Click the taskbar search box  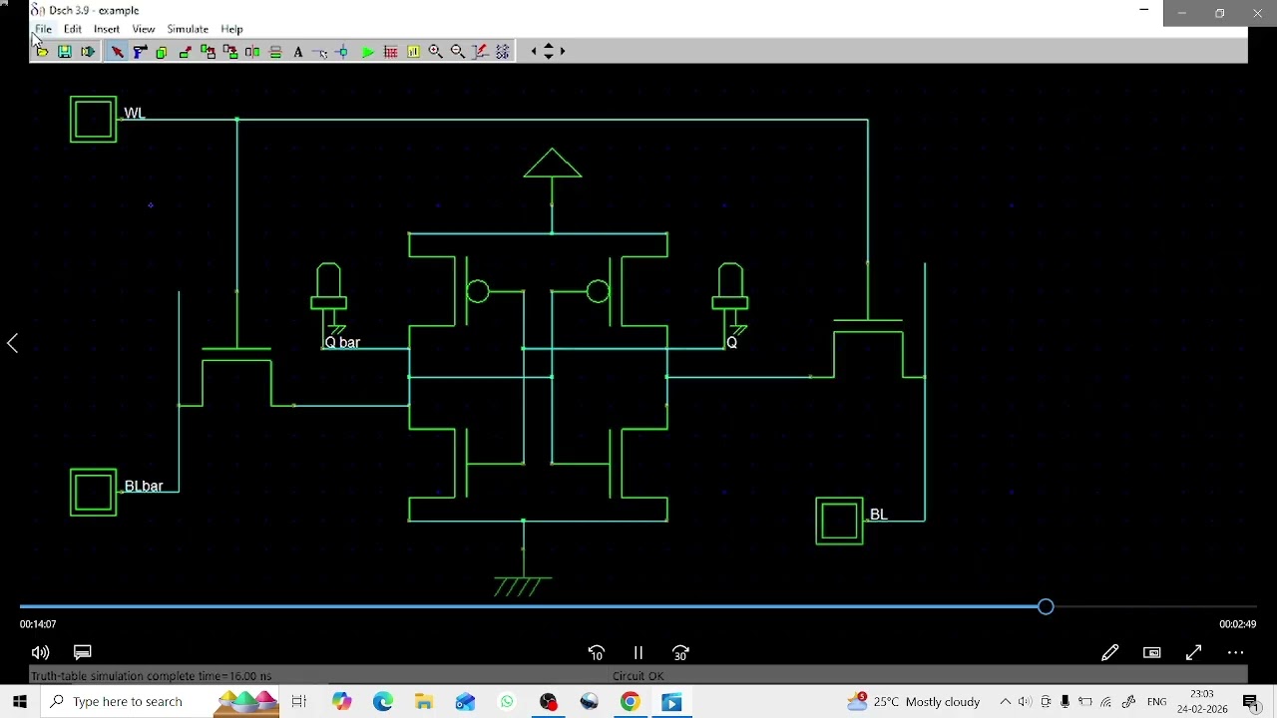161,702
